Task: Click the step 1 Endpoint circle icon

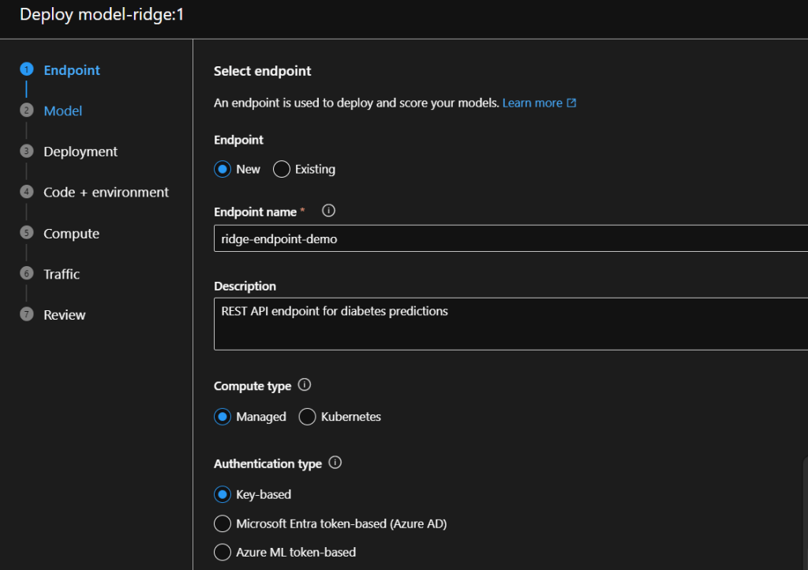Action: click(26, 69)
